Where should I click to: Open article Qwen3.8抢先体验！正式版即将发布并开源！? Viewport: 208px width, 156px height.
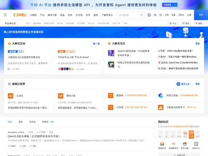[x=34, y=136]
